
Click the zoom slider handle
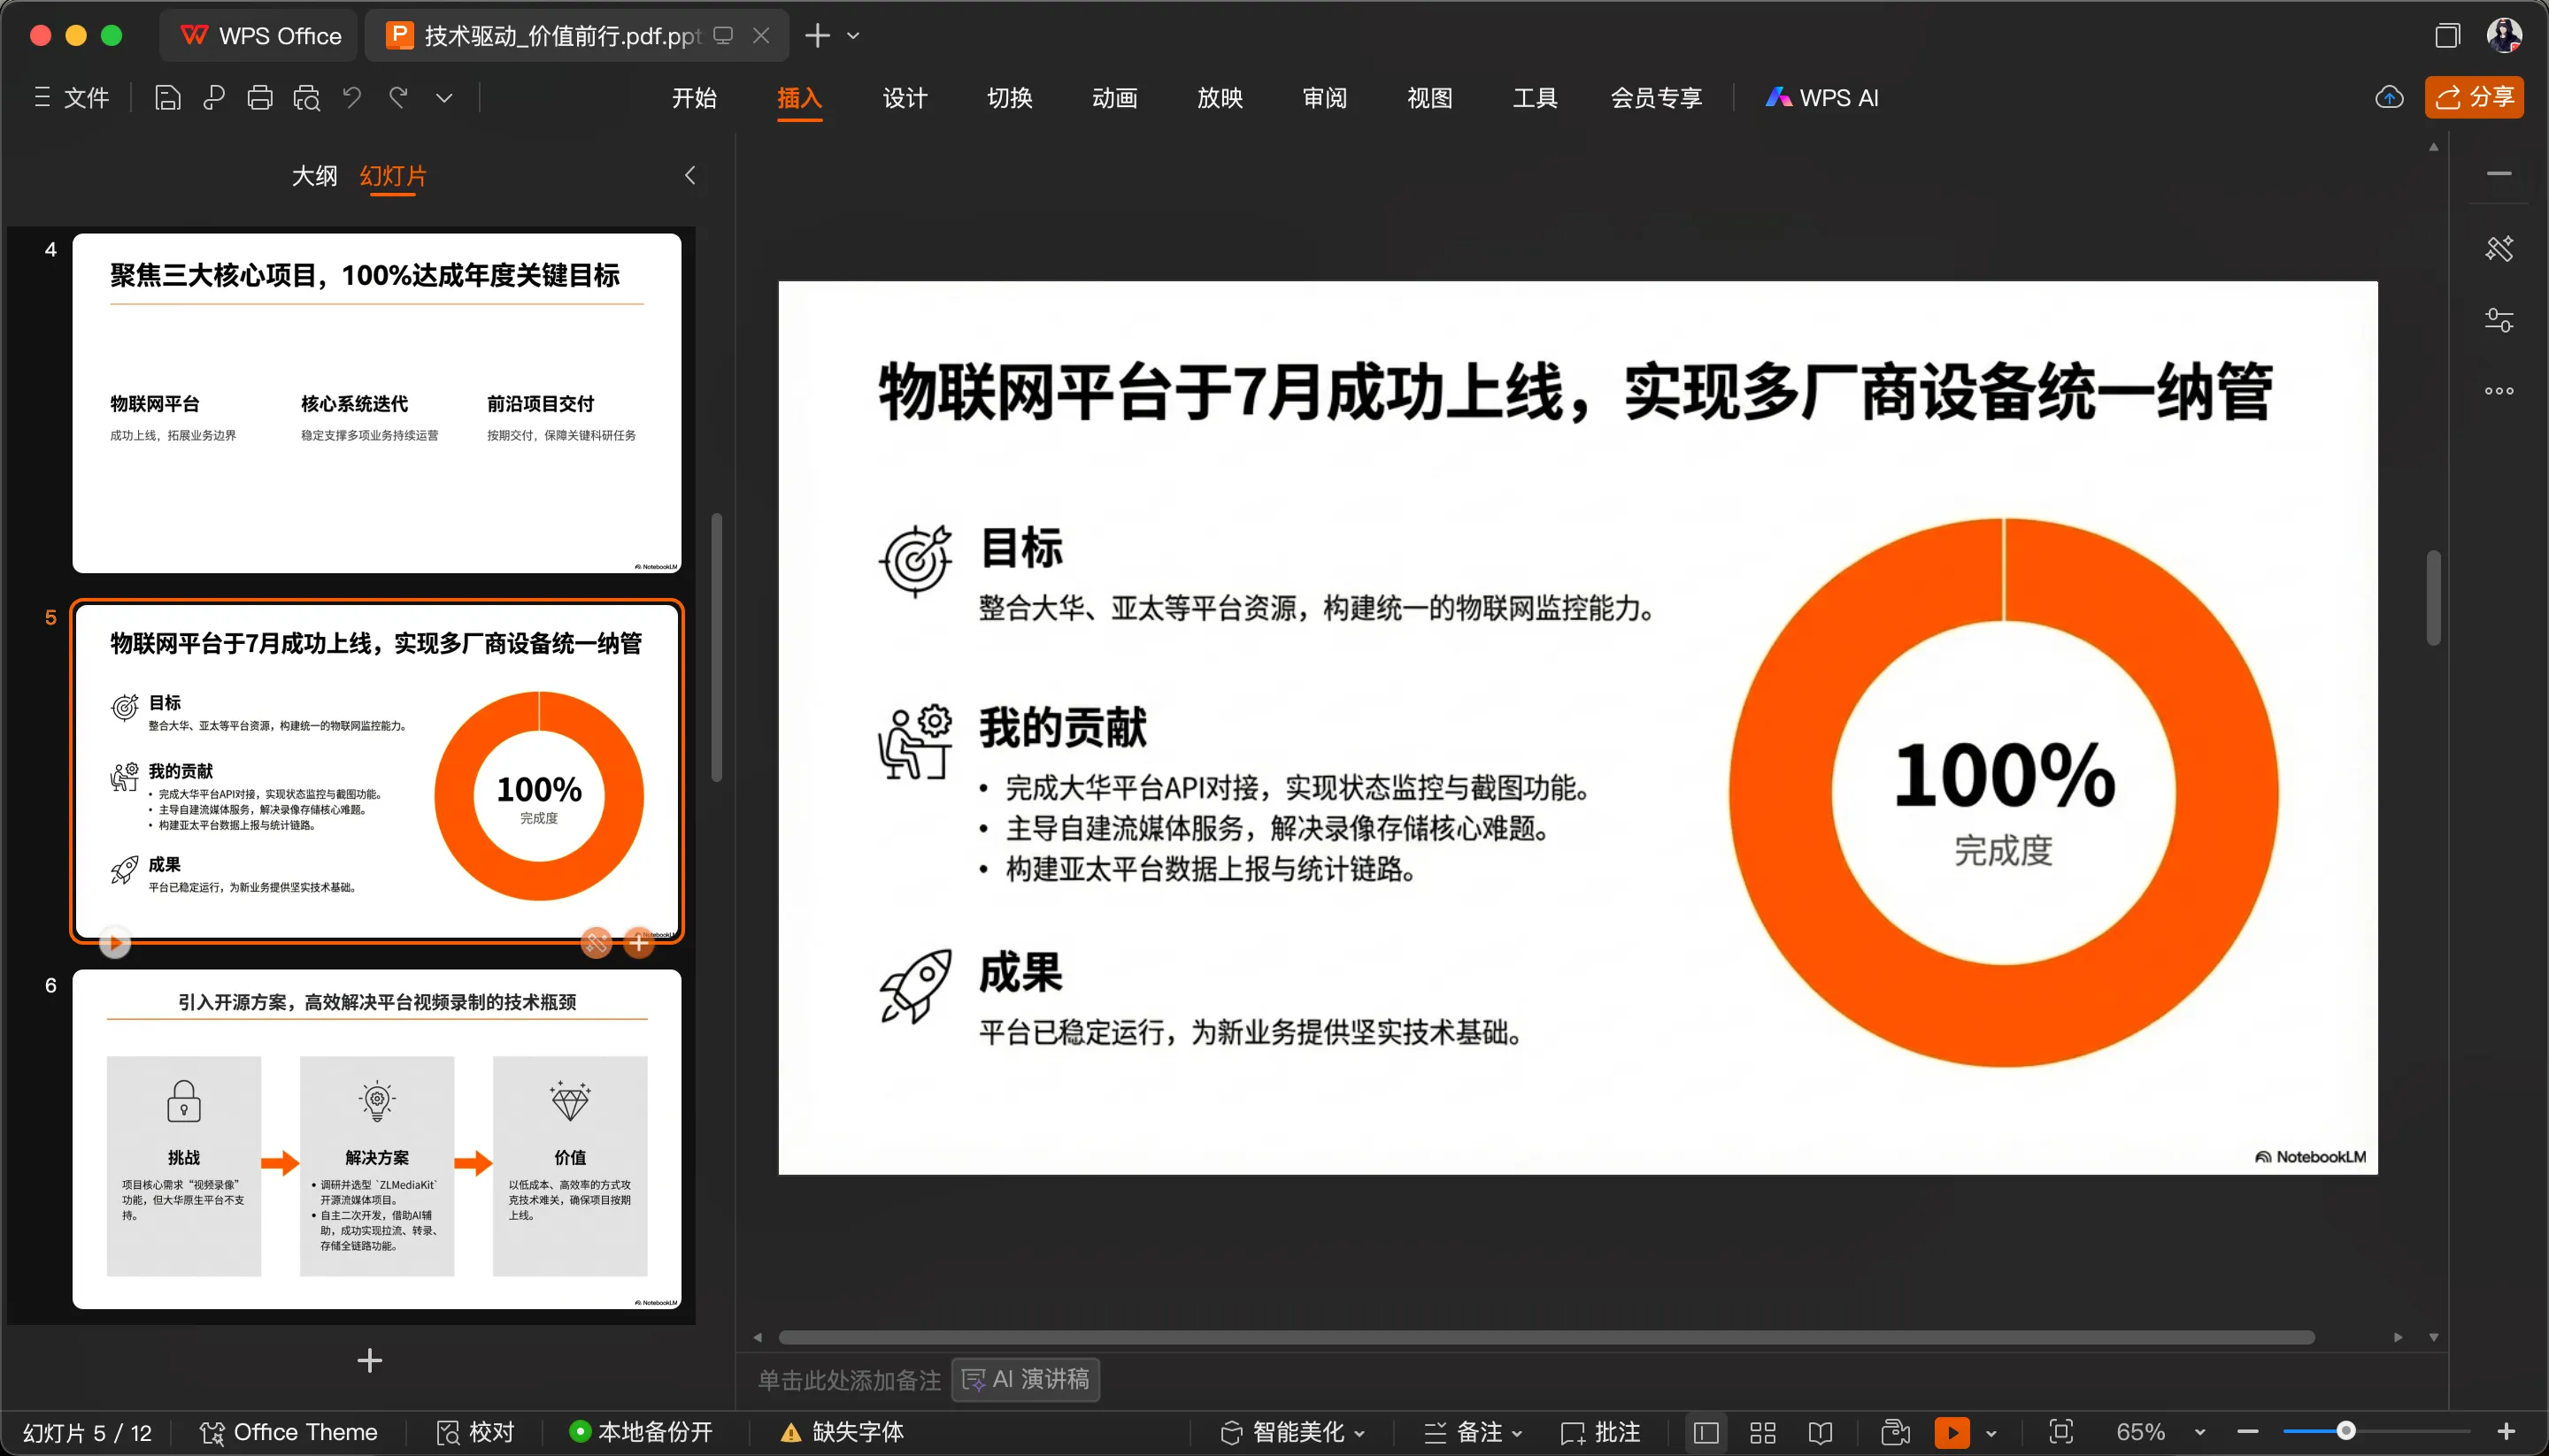pyautogui.click(x=2345, y=1431)
